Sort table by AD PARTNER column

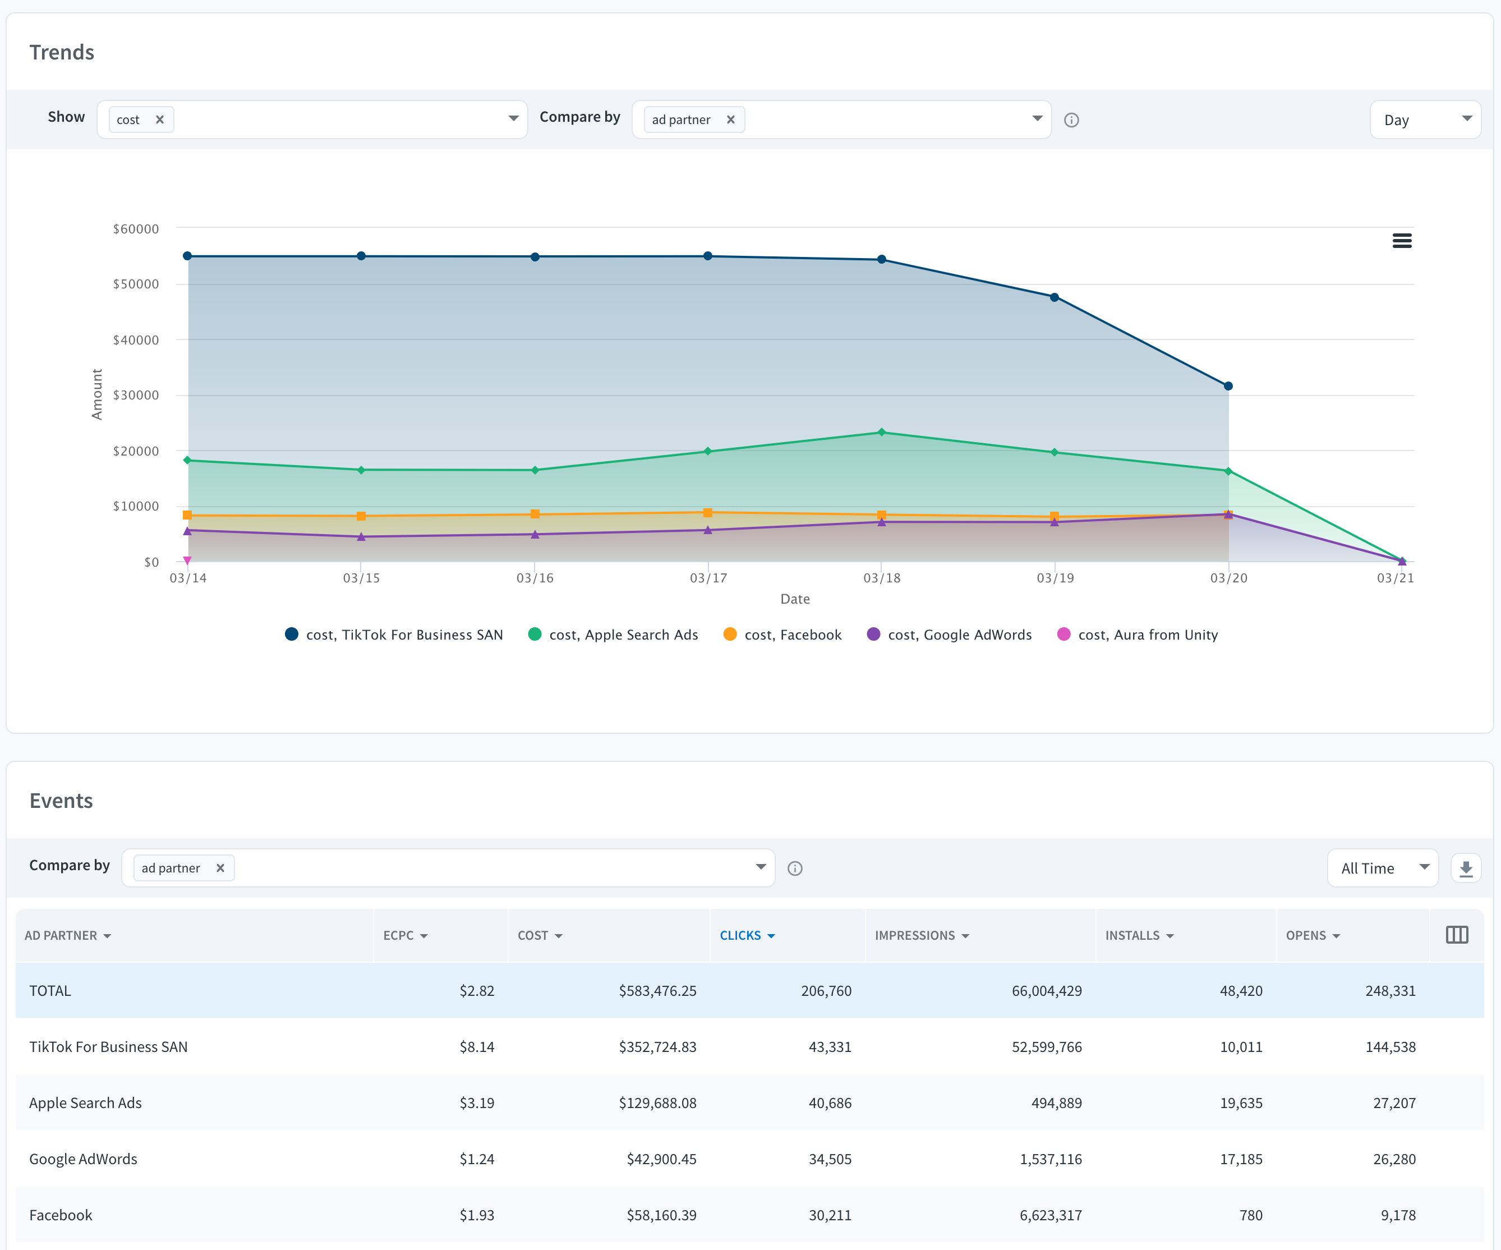coord(68,935)
